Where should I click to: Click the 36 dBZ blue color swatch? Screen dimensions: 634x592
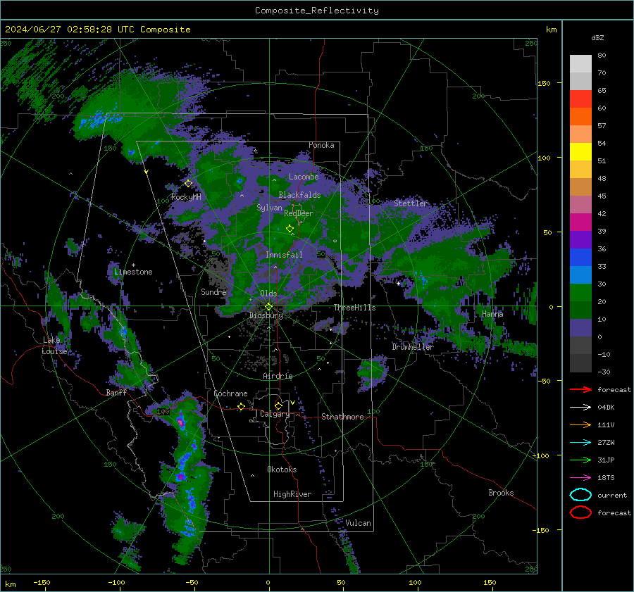pos(580,257)
